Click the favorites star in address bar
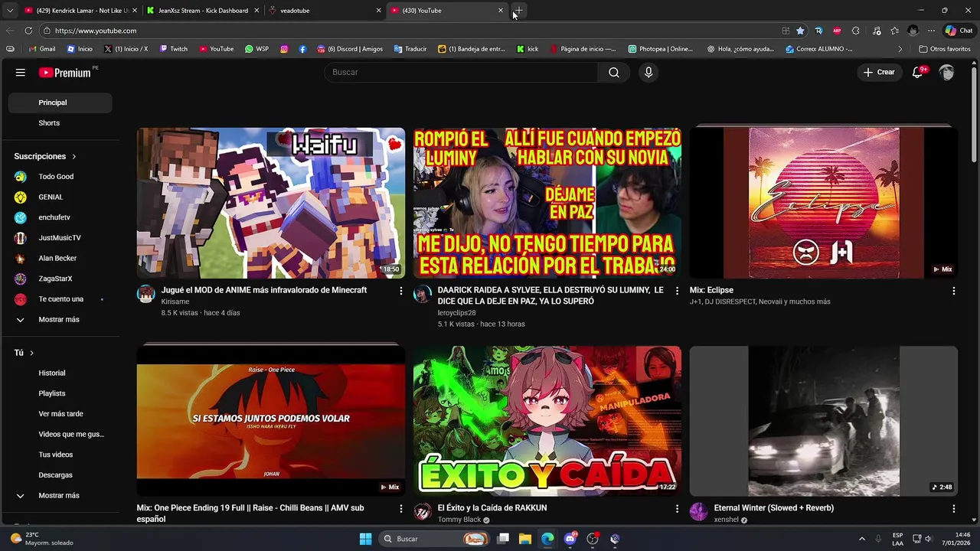 (800, 31)
